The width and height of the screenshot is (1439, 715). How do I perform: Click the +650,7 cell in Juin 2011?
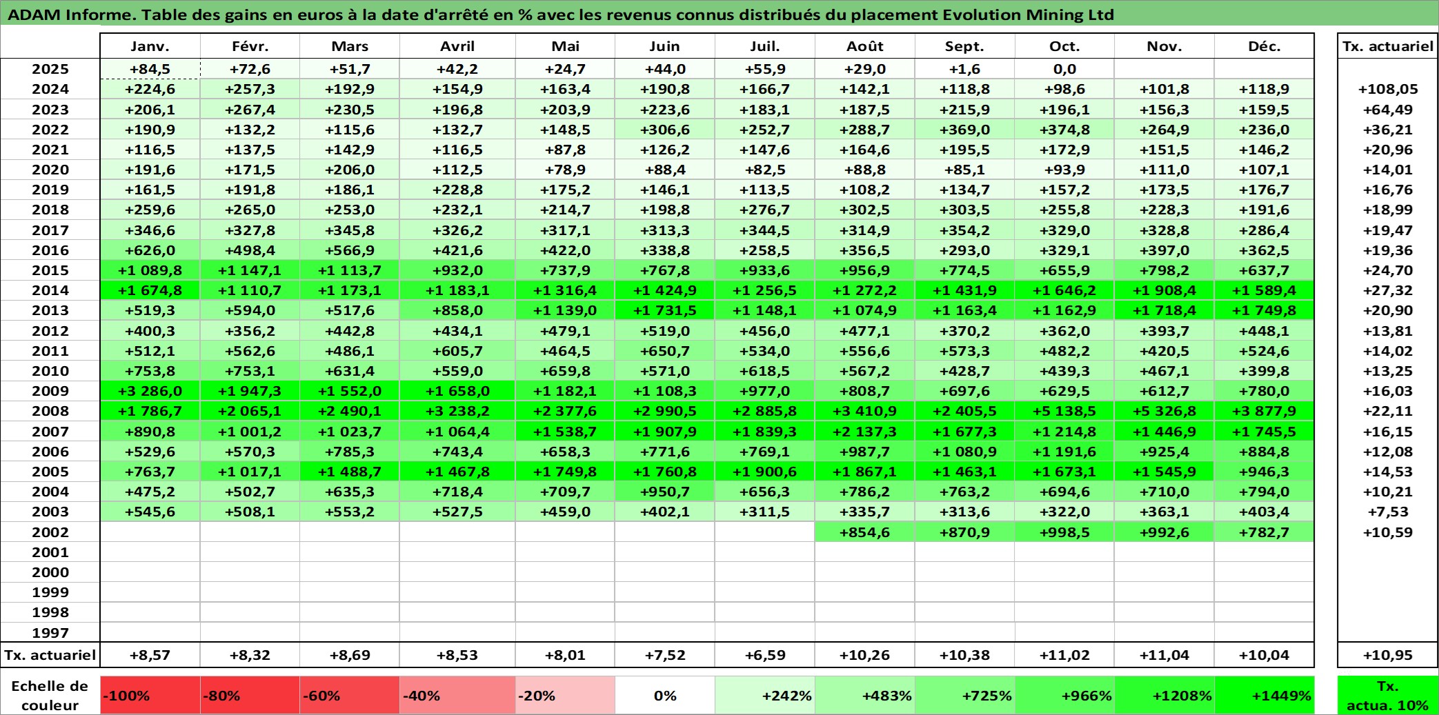click(x=665, y=351)
